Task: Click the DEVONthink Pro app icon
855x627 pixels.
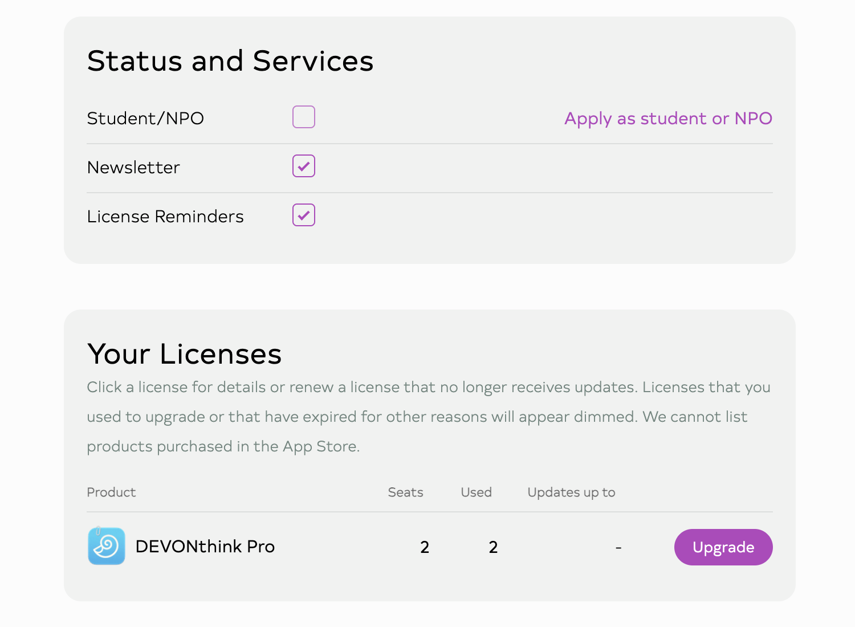Action: [x=107, y=546]
